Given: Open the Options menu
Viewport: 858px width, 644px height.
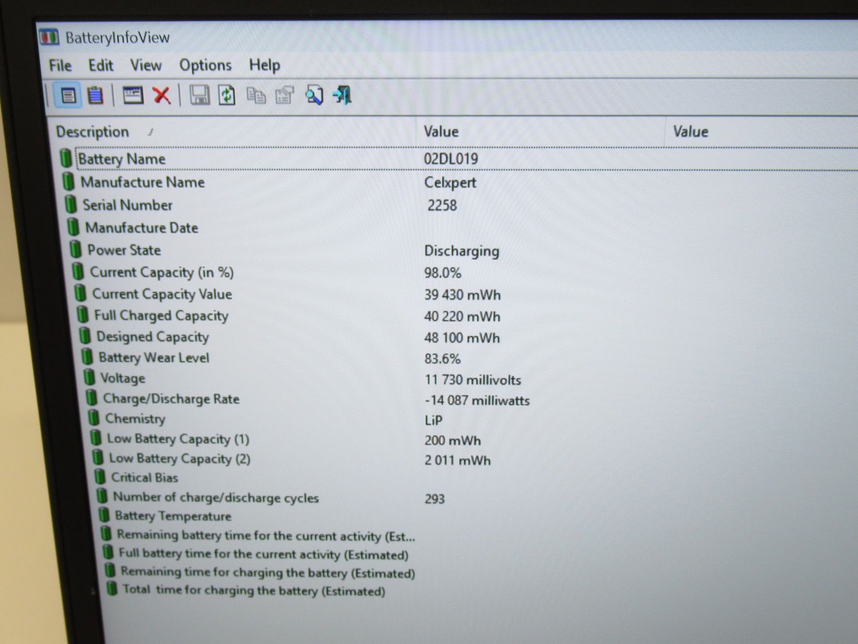Looking at the screenshot, I should click(x=205, y=65).
